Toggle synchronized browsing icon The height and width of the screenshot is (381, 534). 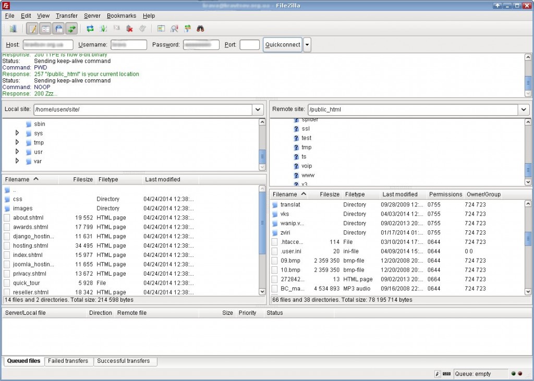tap(187, 29)
